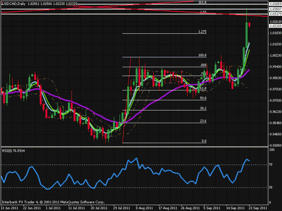The width and height of the screenshot is (282, 211).
Task: Select the 38.2 Fibonacci level label
Action: (x=203, y=108)
